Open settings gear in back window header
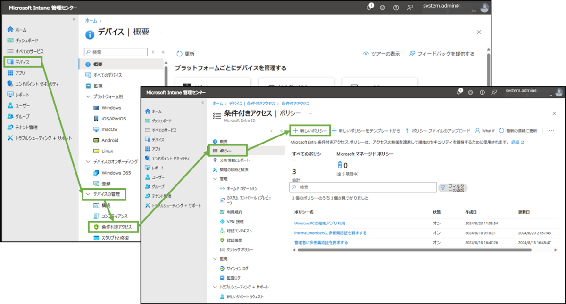 (x=383, y=8)
